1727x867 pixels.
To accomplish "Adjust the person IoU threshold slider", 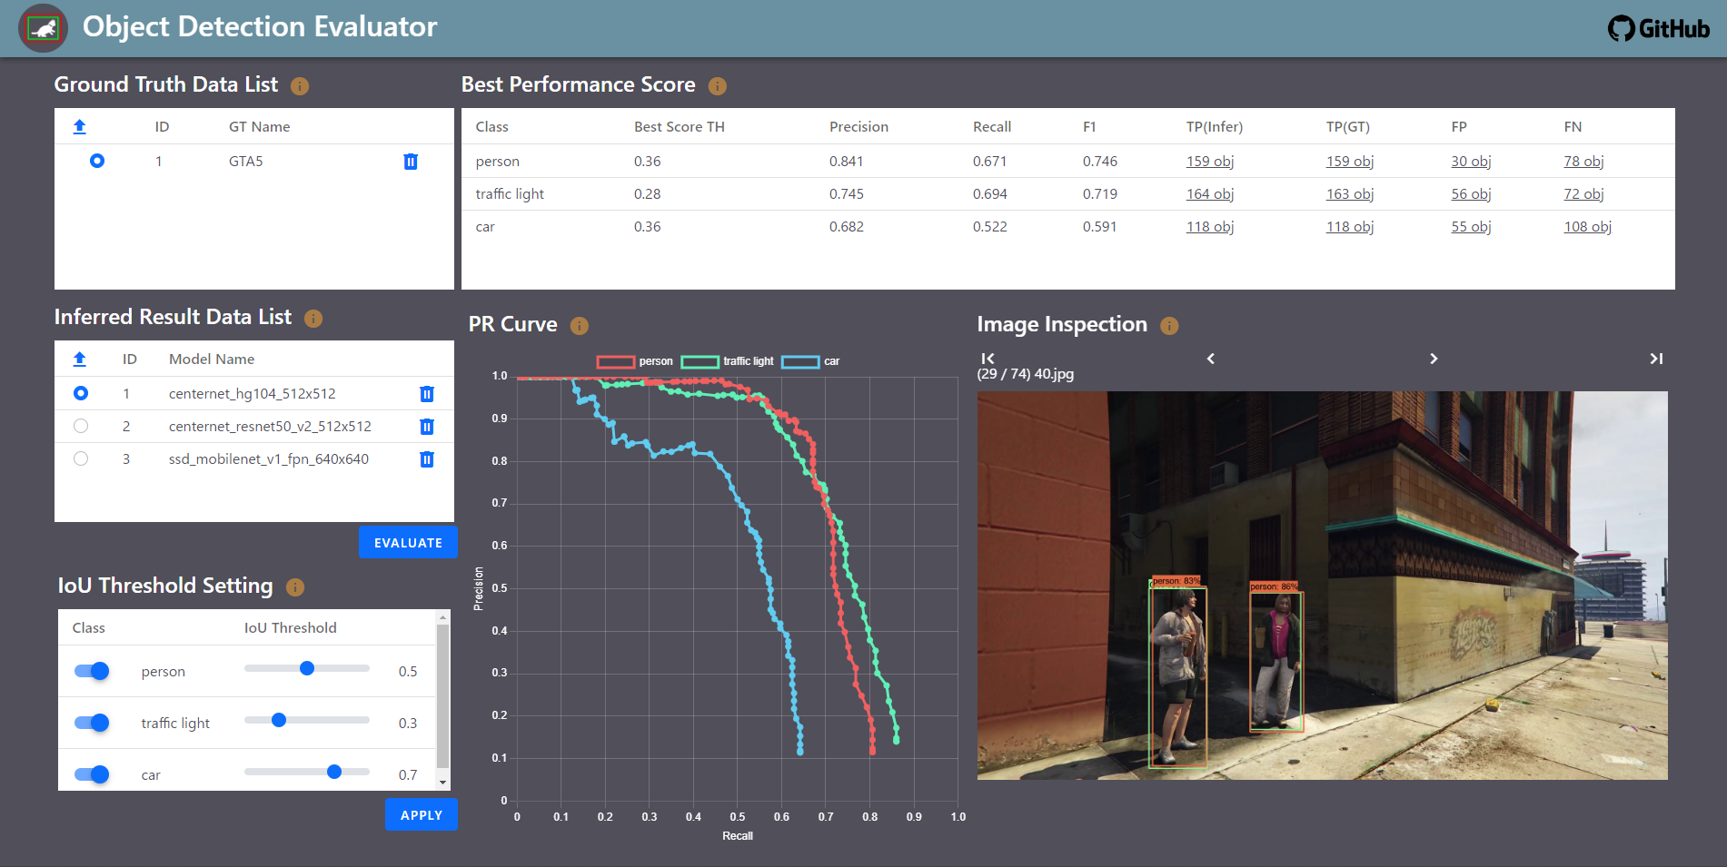I will [307, 668].
